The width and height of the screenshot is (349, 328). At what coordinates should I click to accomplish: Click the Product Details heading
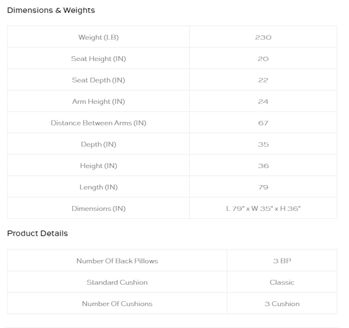point(37,233)
